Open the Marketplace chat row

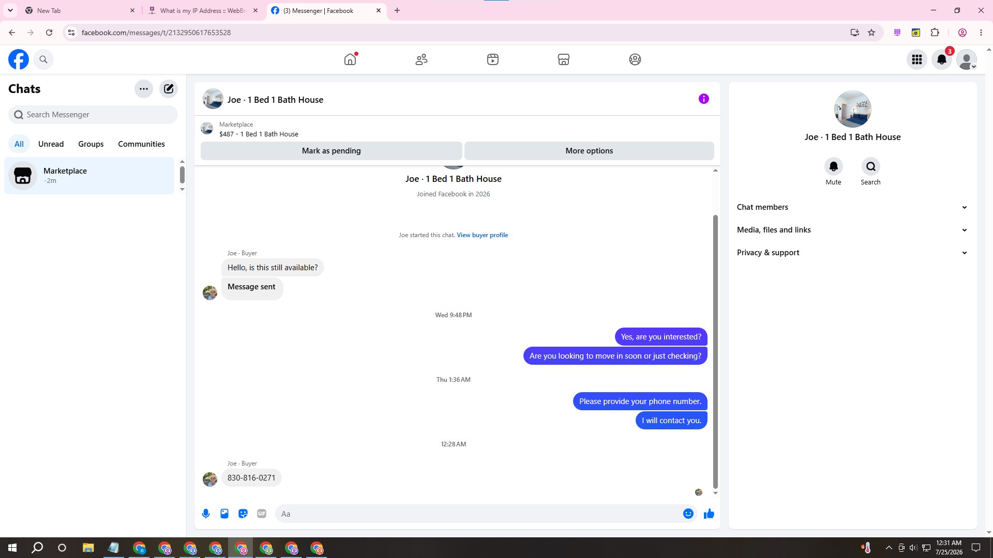89,176
